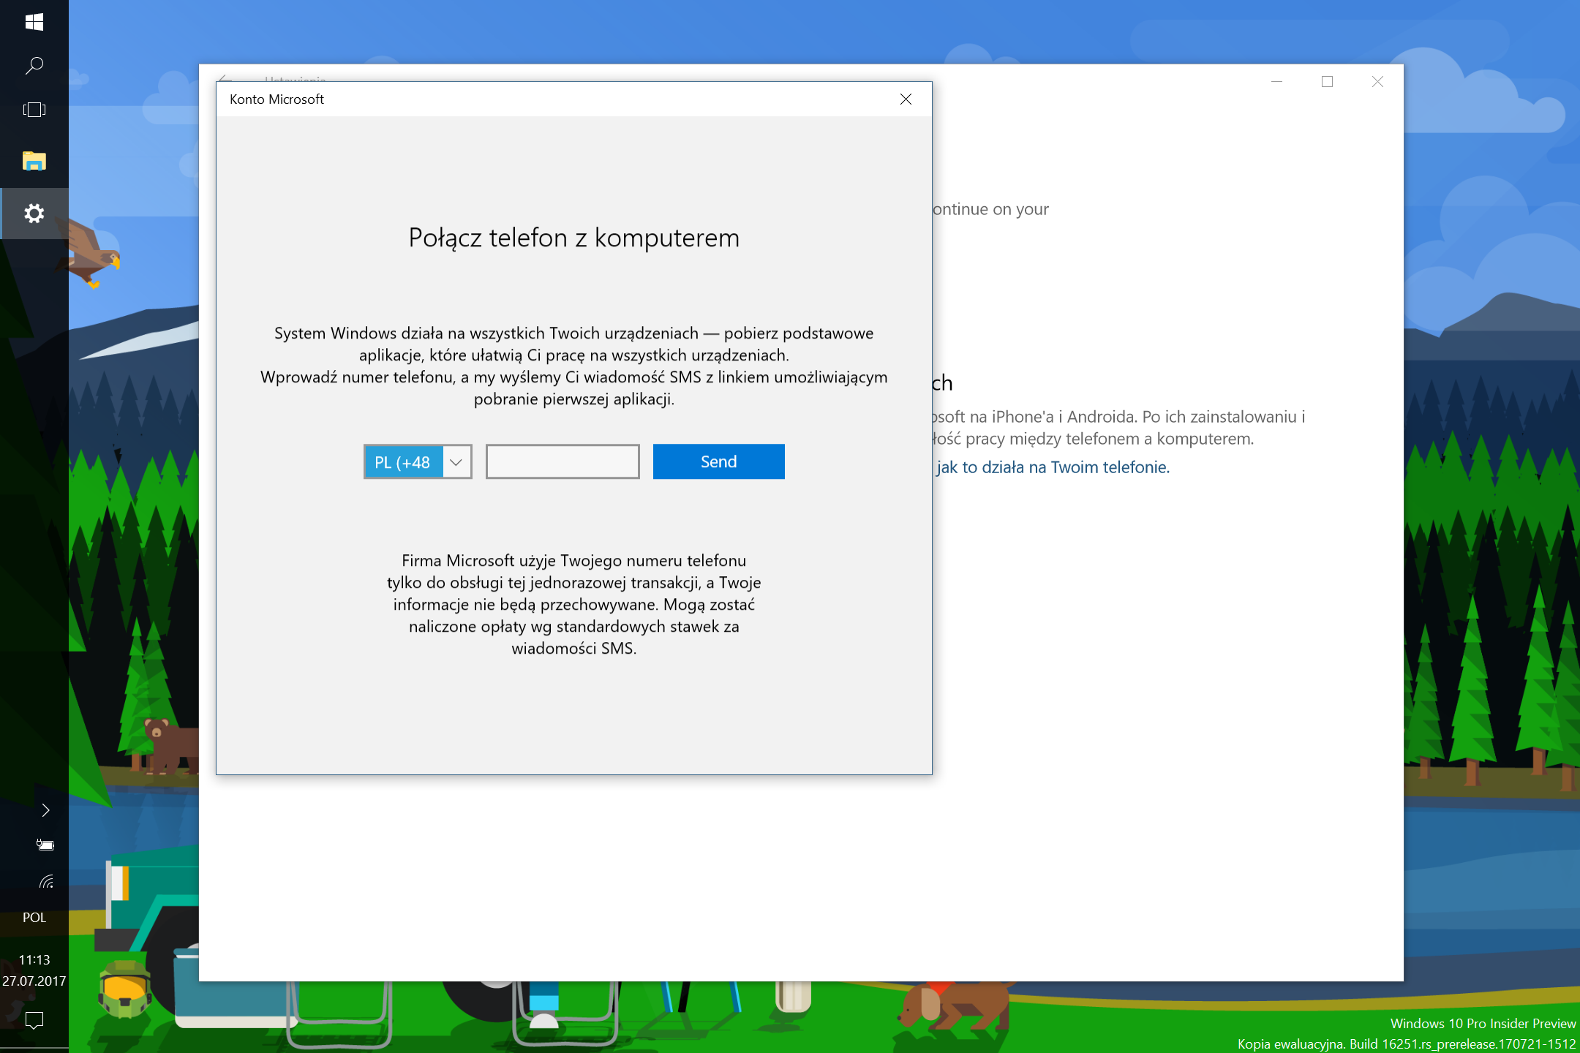1580x1053 pixels.
Task: Minimize the Settings window
Action: click(x=1277, y=82)
